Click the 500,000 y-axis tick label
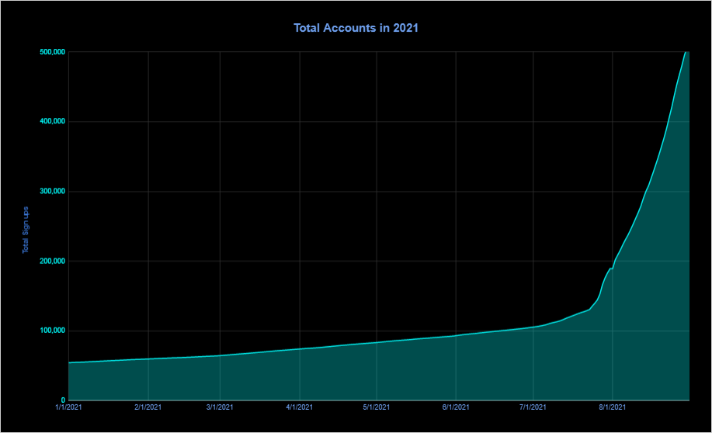 pos(50,52)
